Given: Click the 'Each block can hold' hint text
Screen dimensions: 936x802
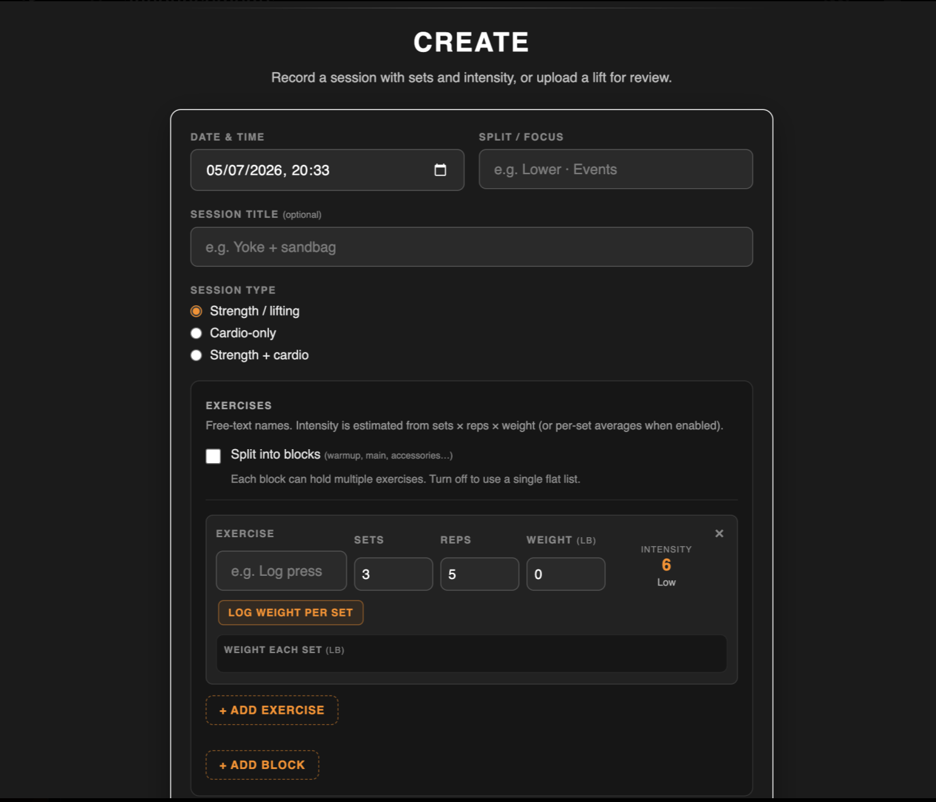Looking at the screenshot, I should tap(405, 479).
